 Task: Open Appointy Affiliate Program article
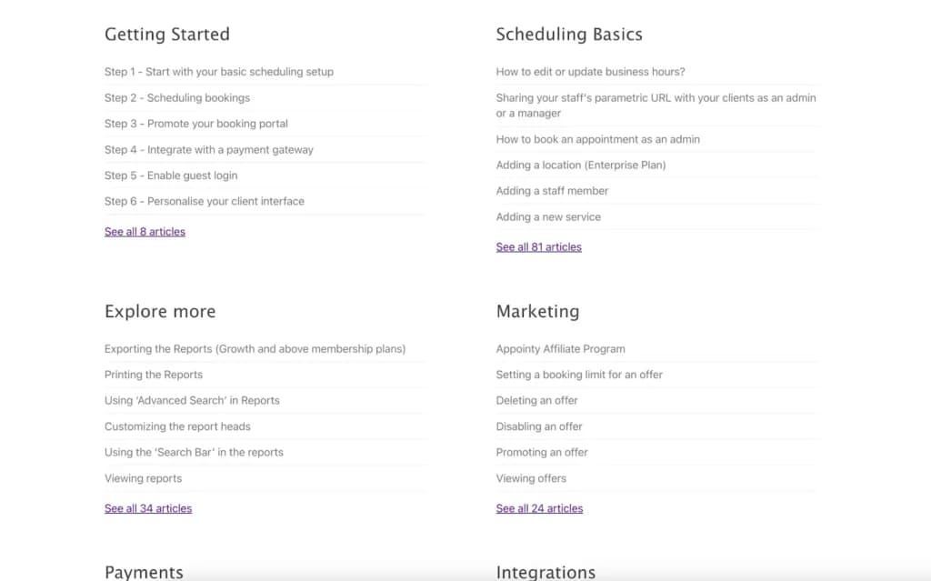click(560, 349)
